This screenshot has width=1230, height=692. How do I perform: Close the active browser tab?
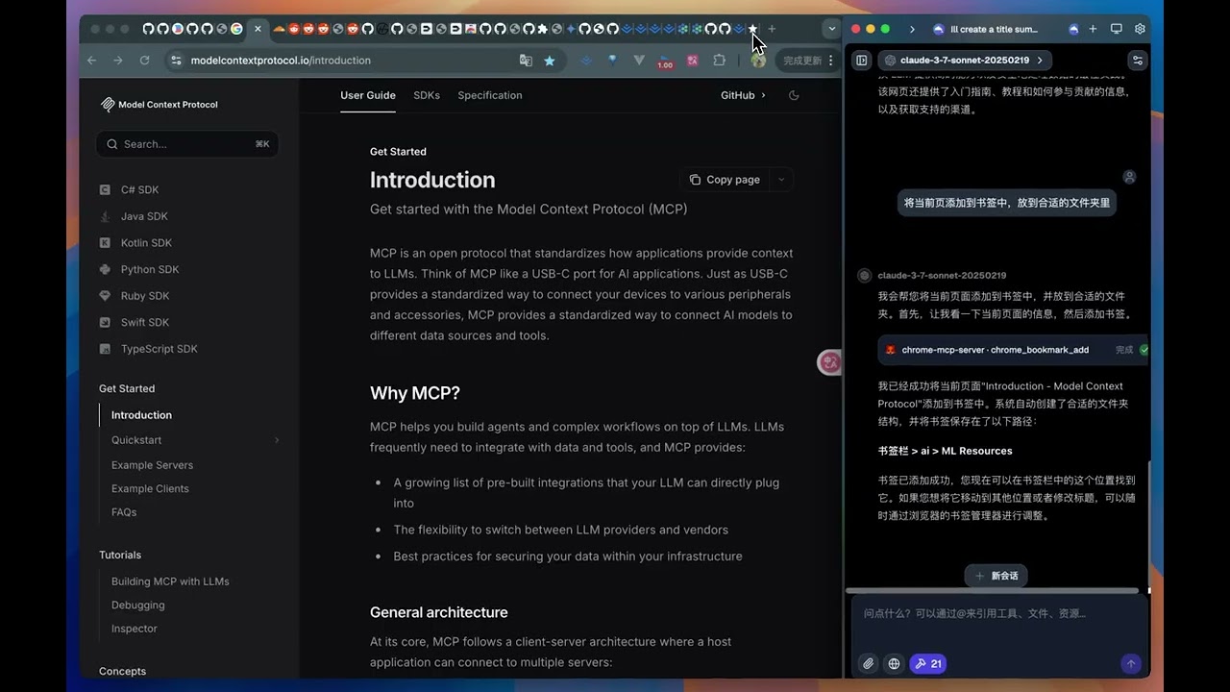(x=258, y=29)
